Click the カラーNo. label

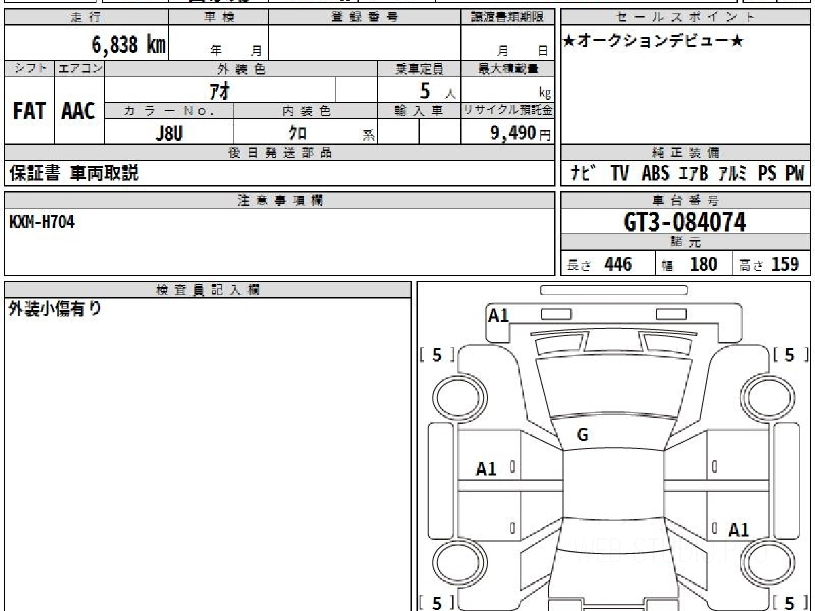(169, 111)
